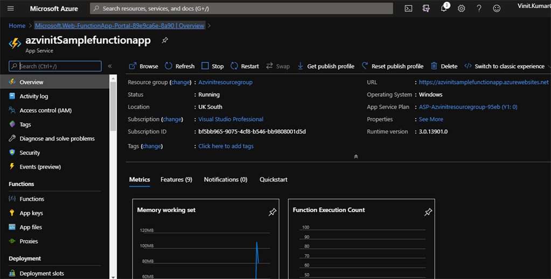The height and width of the screenshot is (279, 551).
Task: Open the feedback smiley icon
Action: click(x=497, y=9)
